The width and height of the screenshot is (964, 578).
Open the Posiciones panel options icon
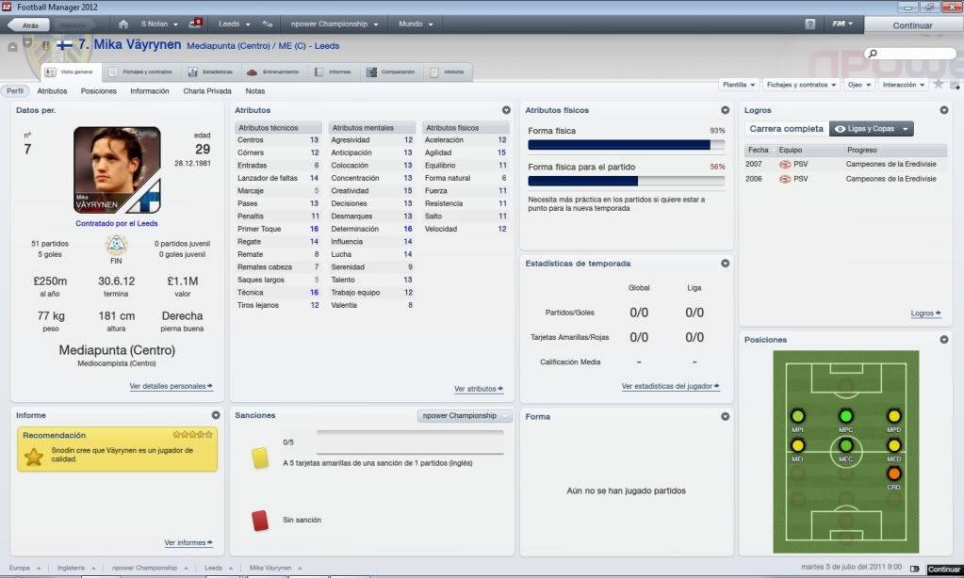[x=943, y=339]
